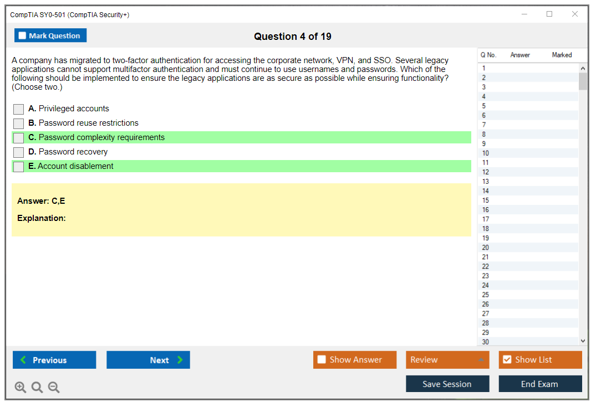Enable the Show Answer checkbox
The width and height of the screenshot is (596, 407).
[322, 360]
